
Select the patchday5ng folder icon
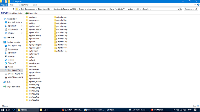pos(27,100)
